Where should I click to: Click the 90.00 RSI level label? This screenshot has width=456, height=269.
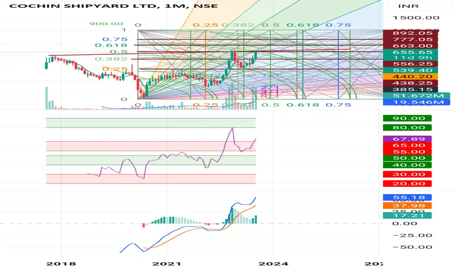407,118
